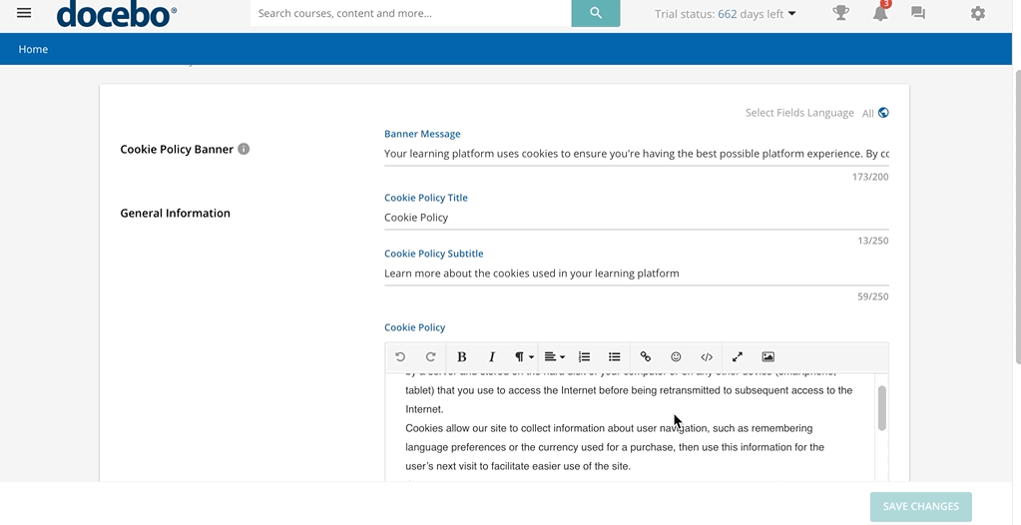This screenshot has height=525, width=1021.
Task: Click the editor's vertical scrollbar thumb
Action: [882, 408]
